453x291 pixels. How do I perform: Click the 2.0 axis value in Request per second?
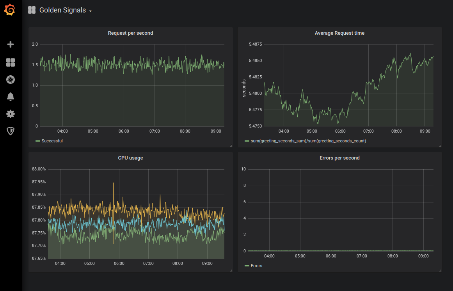coord(35,44)
